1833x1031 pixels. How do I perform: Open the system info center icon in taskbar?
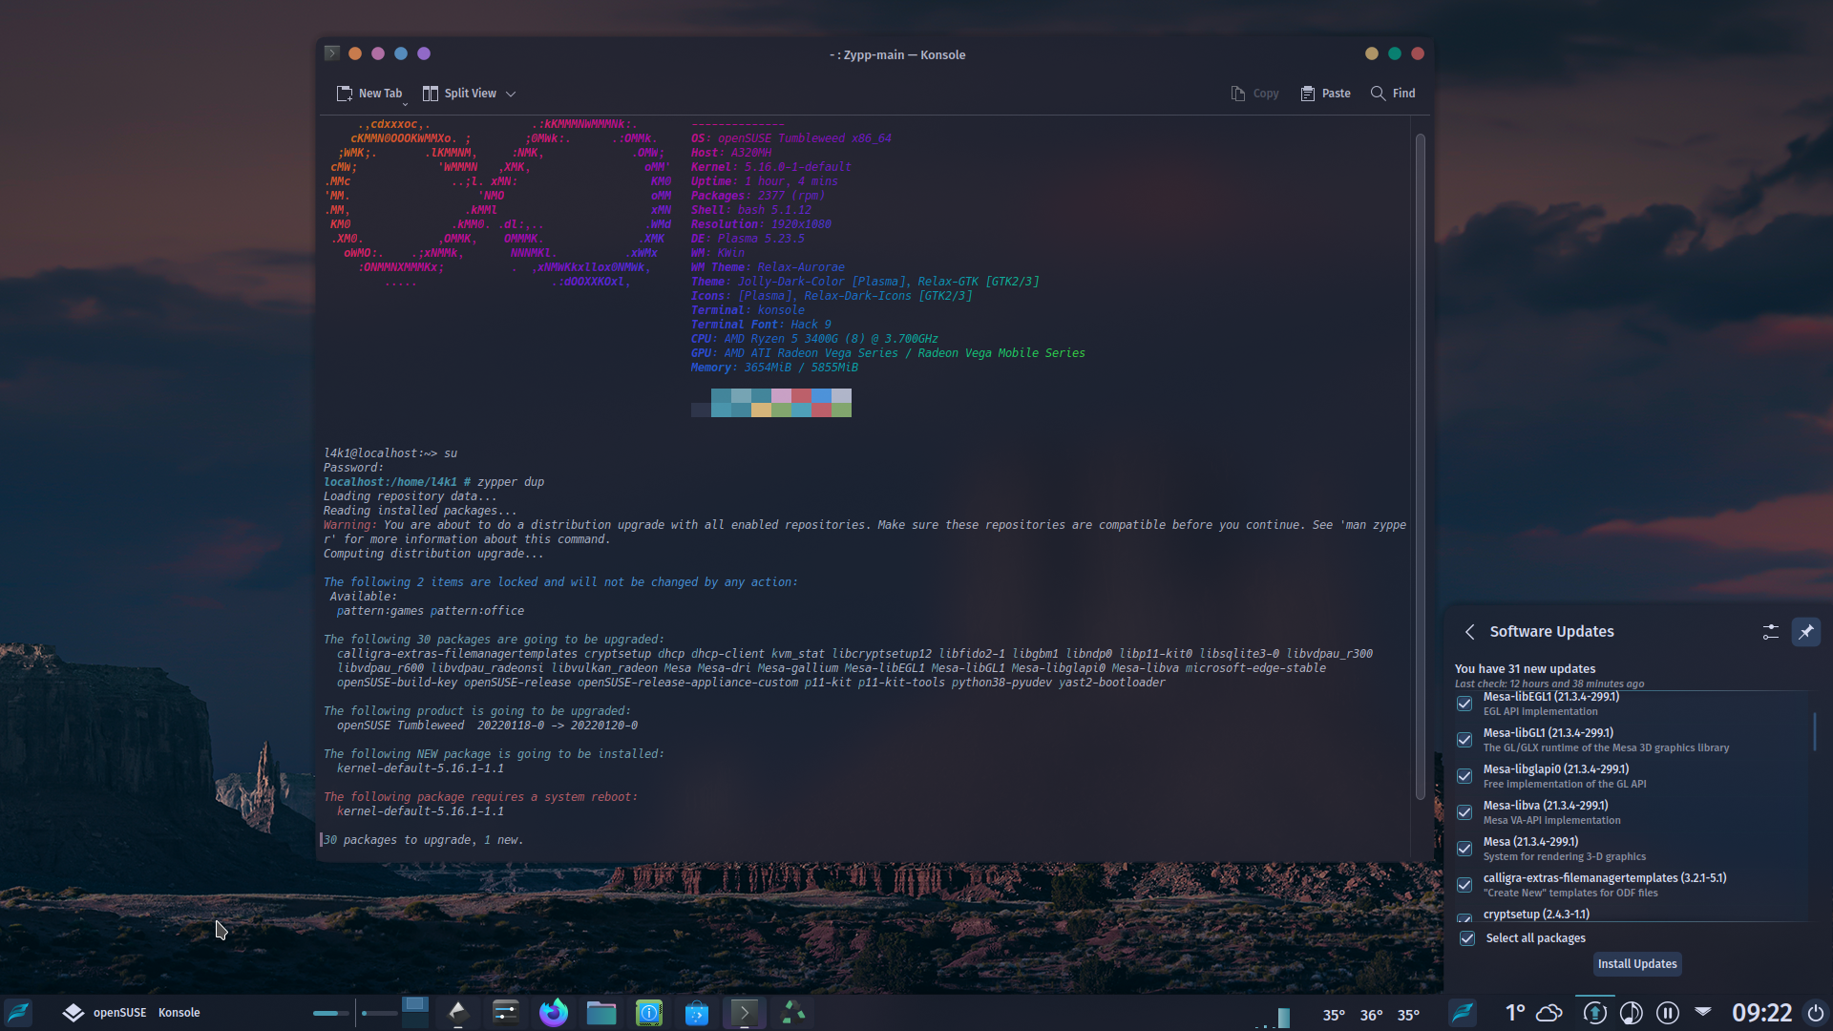point(649,1013)
